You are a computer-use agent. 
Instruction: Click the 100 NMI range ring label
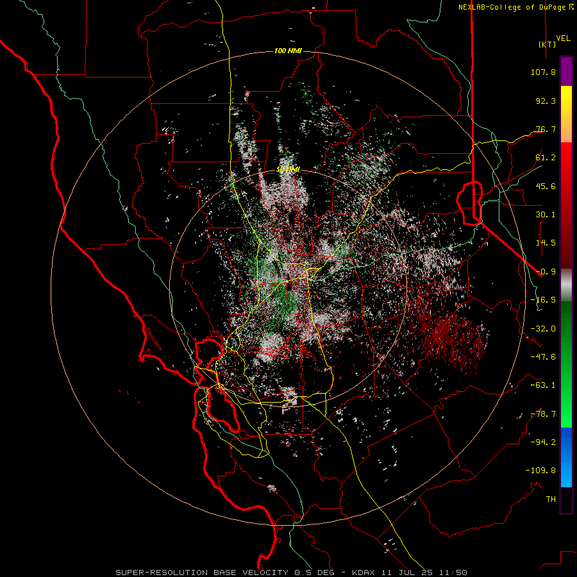pyautogui.click(x=288, y=51)
